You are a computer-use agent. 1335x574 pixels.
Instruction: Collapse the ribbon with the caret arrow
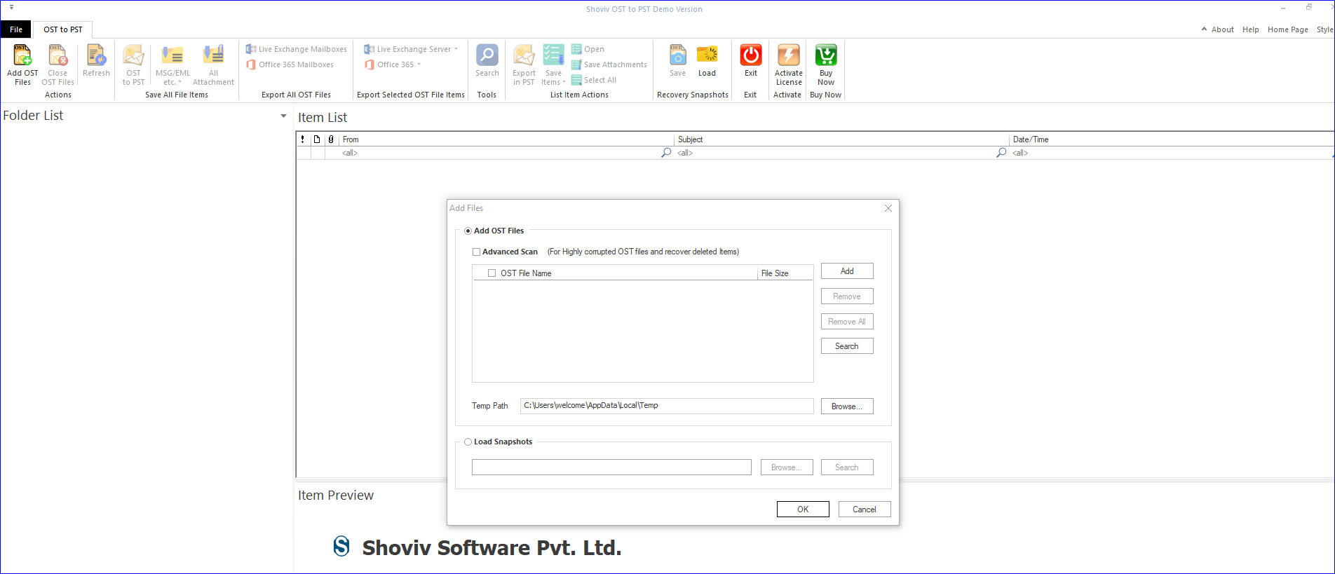tap(1204, 29)
